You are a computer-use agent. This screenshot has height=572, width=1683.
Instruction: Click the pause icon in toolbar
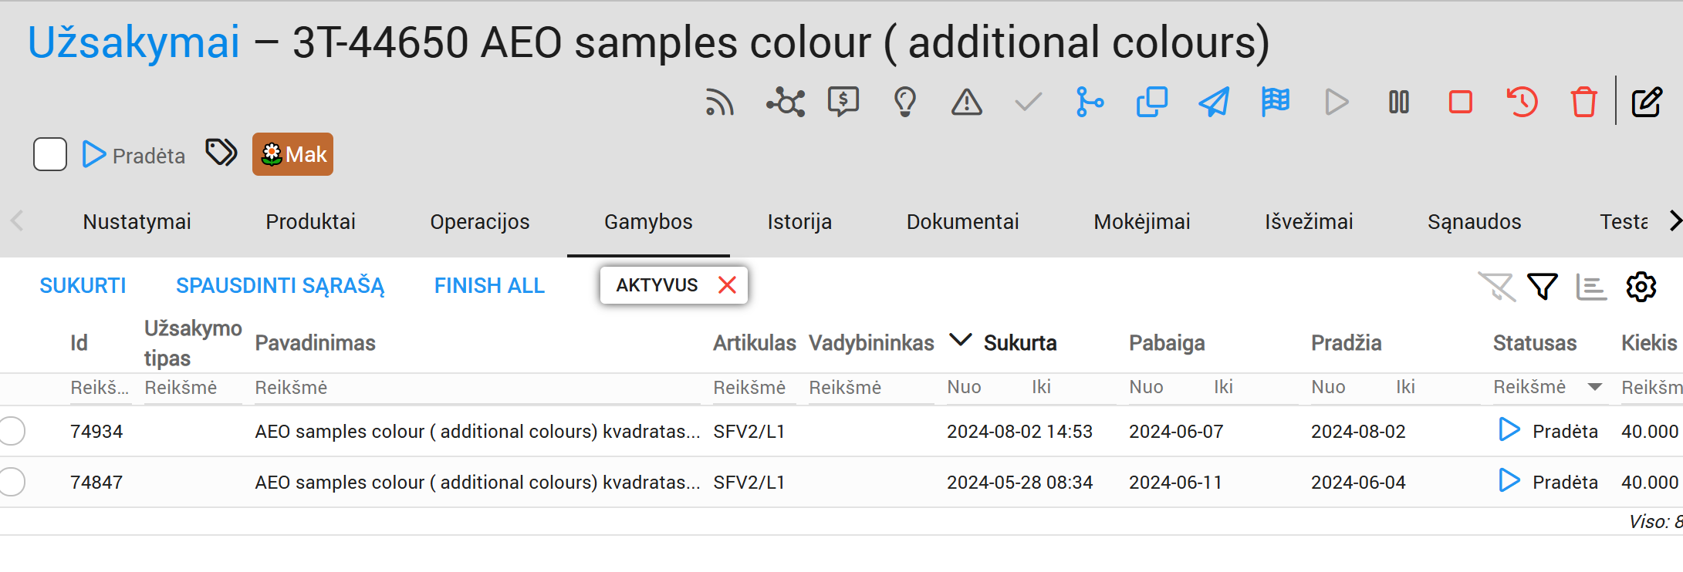[1398, 102]
